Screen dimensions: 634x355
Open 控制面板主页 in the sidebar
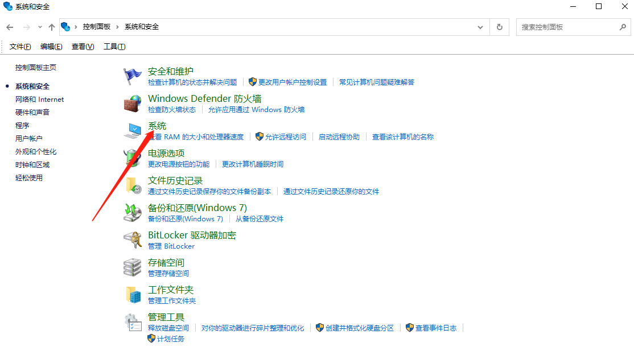[x=36, y=68]
